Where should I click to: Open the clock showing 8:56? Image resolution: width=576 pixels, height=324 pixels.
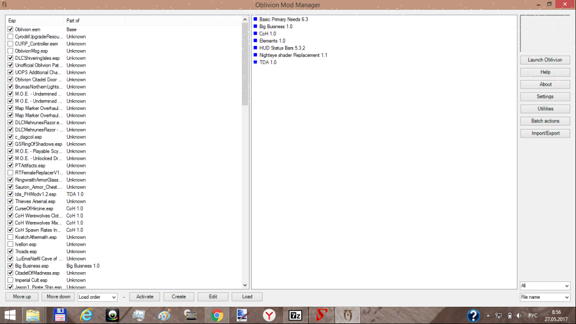556,315
